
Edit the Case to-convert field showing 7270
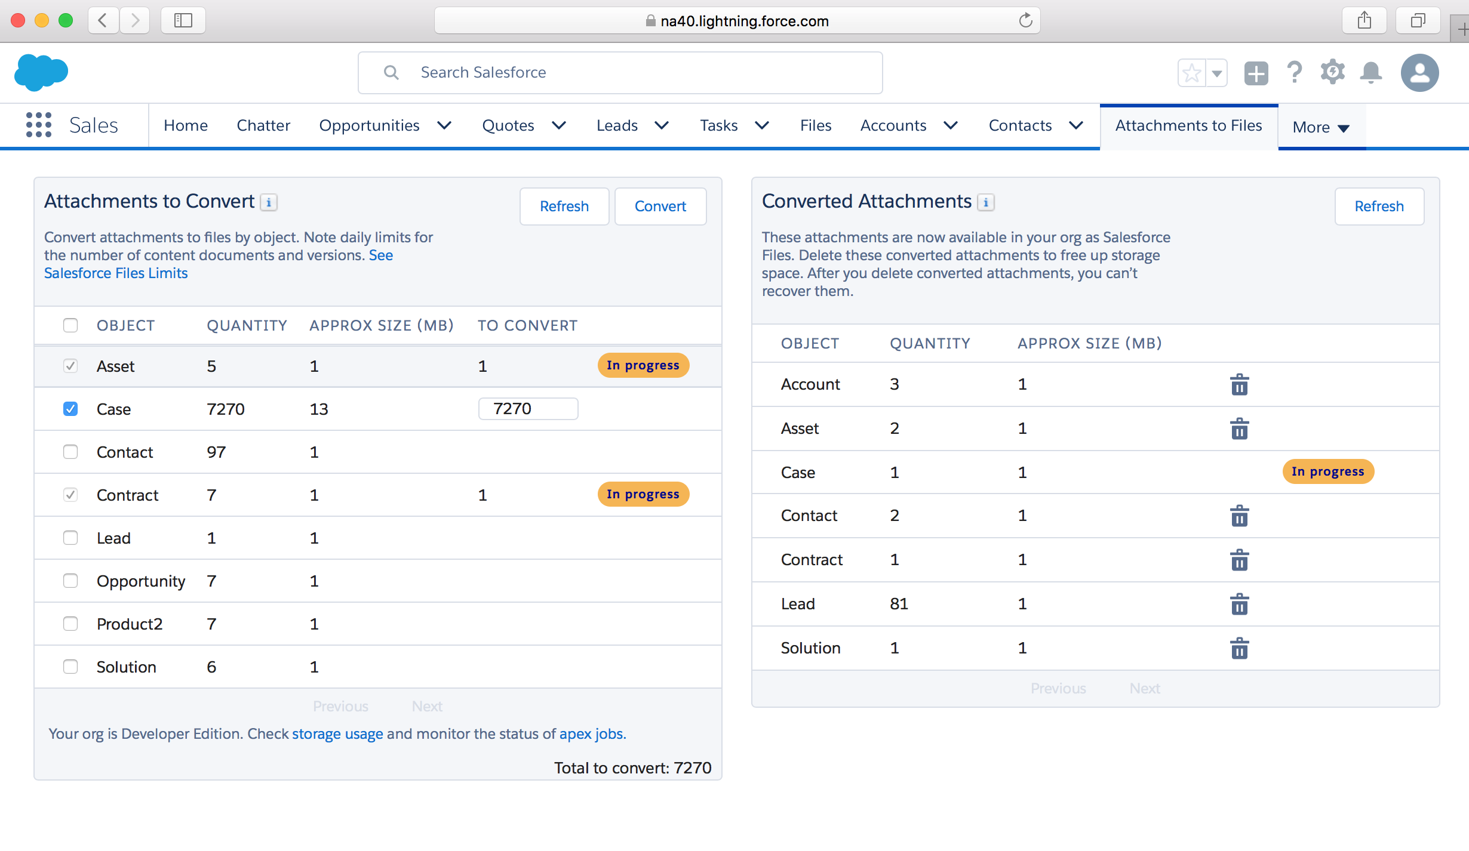click(x=528, y=409)
